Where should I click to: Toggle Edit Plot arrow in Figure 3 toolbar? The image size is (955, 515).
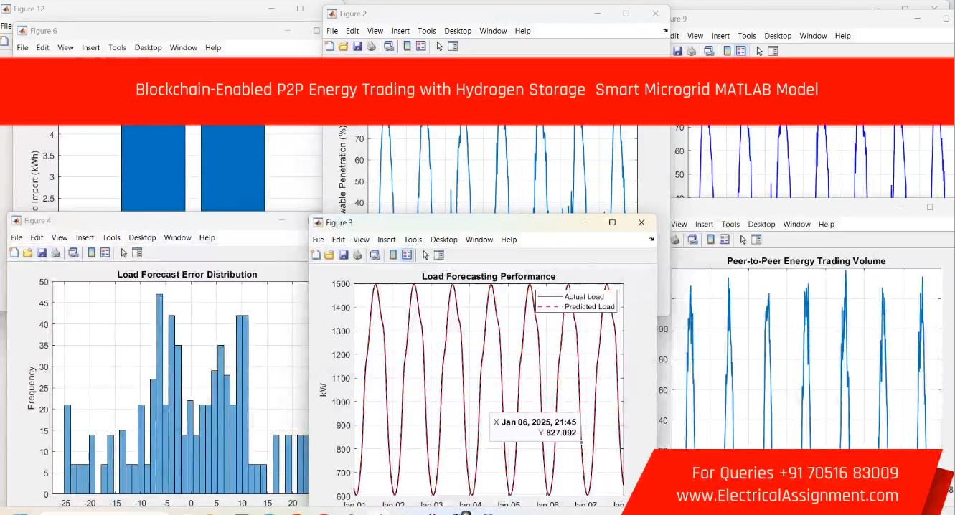click(x=425, y=255)
